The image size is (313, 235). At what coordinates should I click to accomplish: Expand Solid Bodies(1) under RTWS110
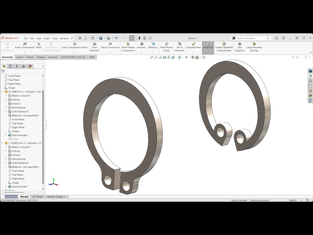[6, 163]
